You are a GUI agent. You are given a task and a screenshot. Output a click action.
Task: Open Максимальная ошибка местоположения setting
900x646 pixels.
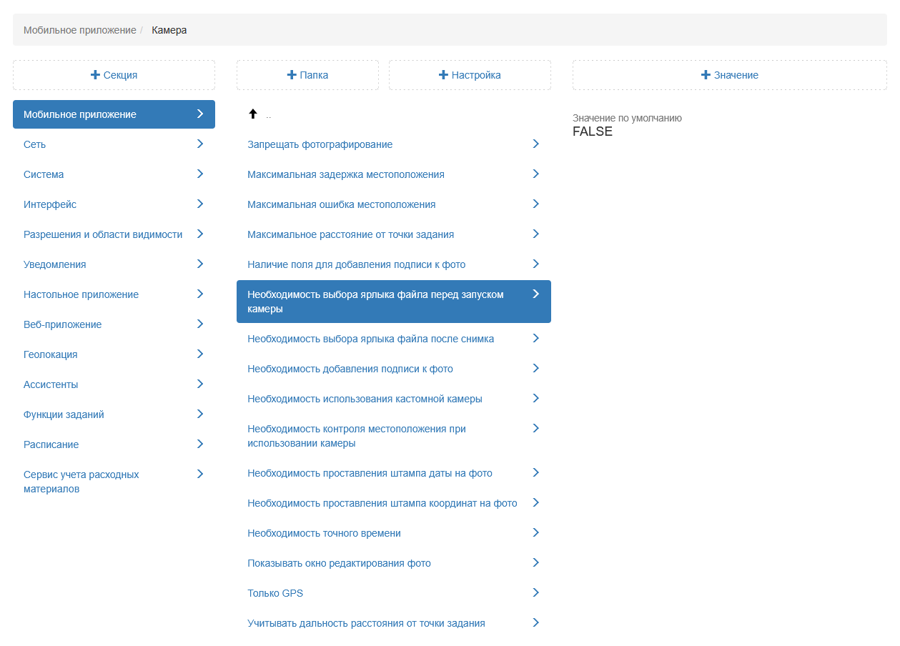pos(341,204)
